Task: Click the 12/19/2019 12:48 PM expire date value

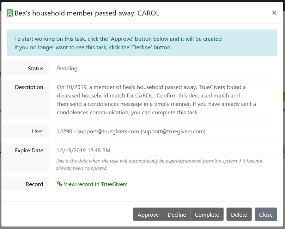Action: tap(84, 151)
